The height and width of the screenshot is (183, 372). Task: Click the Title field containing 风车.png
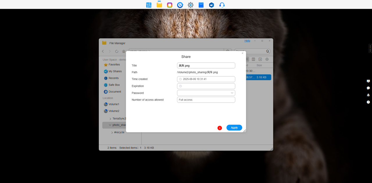(206, 66)
